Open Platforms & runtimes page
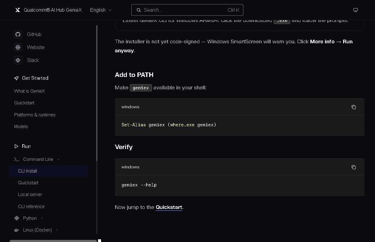Viewport: 375px width, 242px height. (x=35, y=115)
